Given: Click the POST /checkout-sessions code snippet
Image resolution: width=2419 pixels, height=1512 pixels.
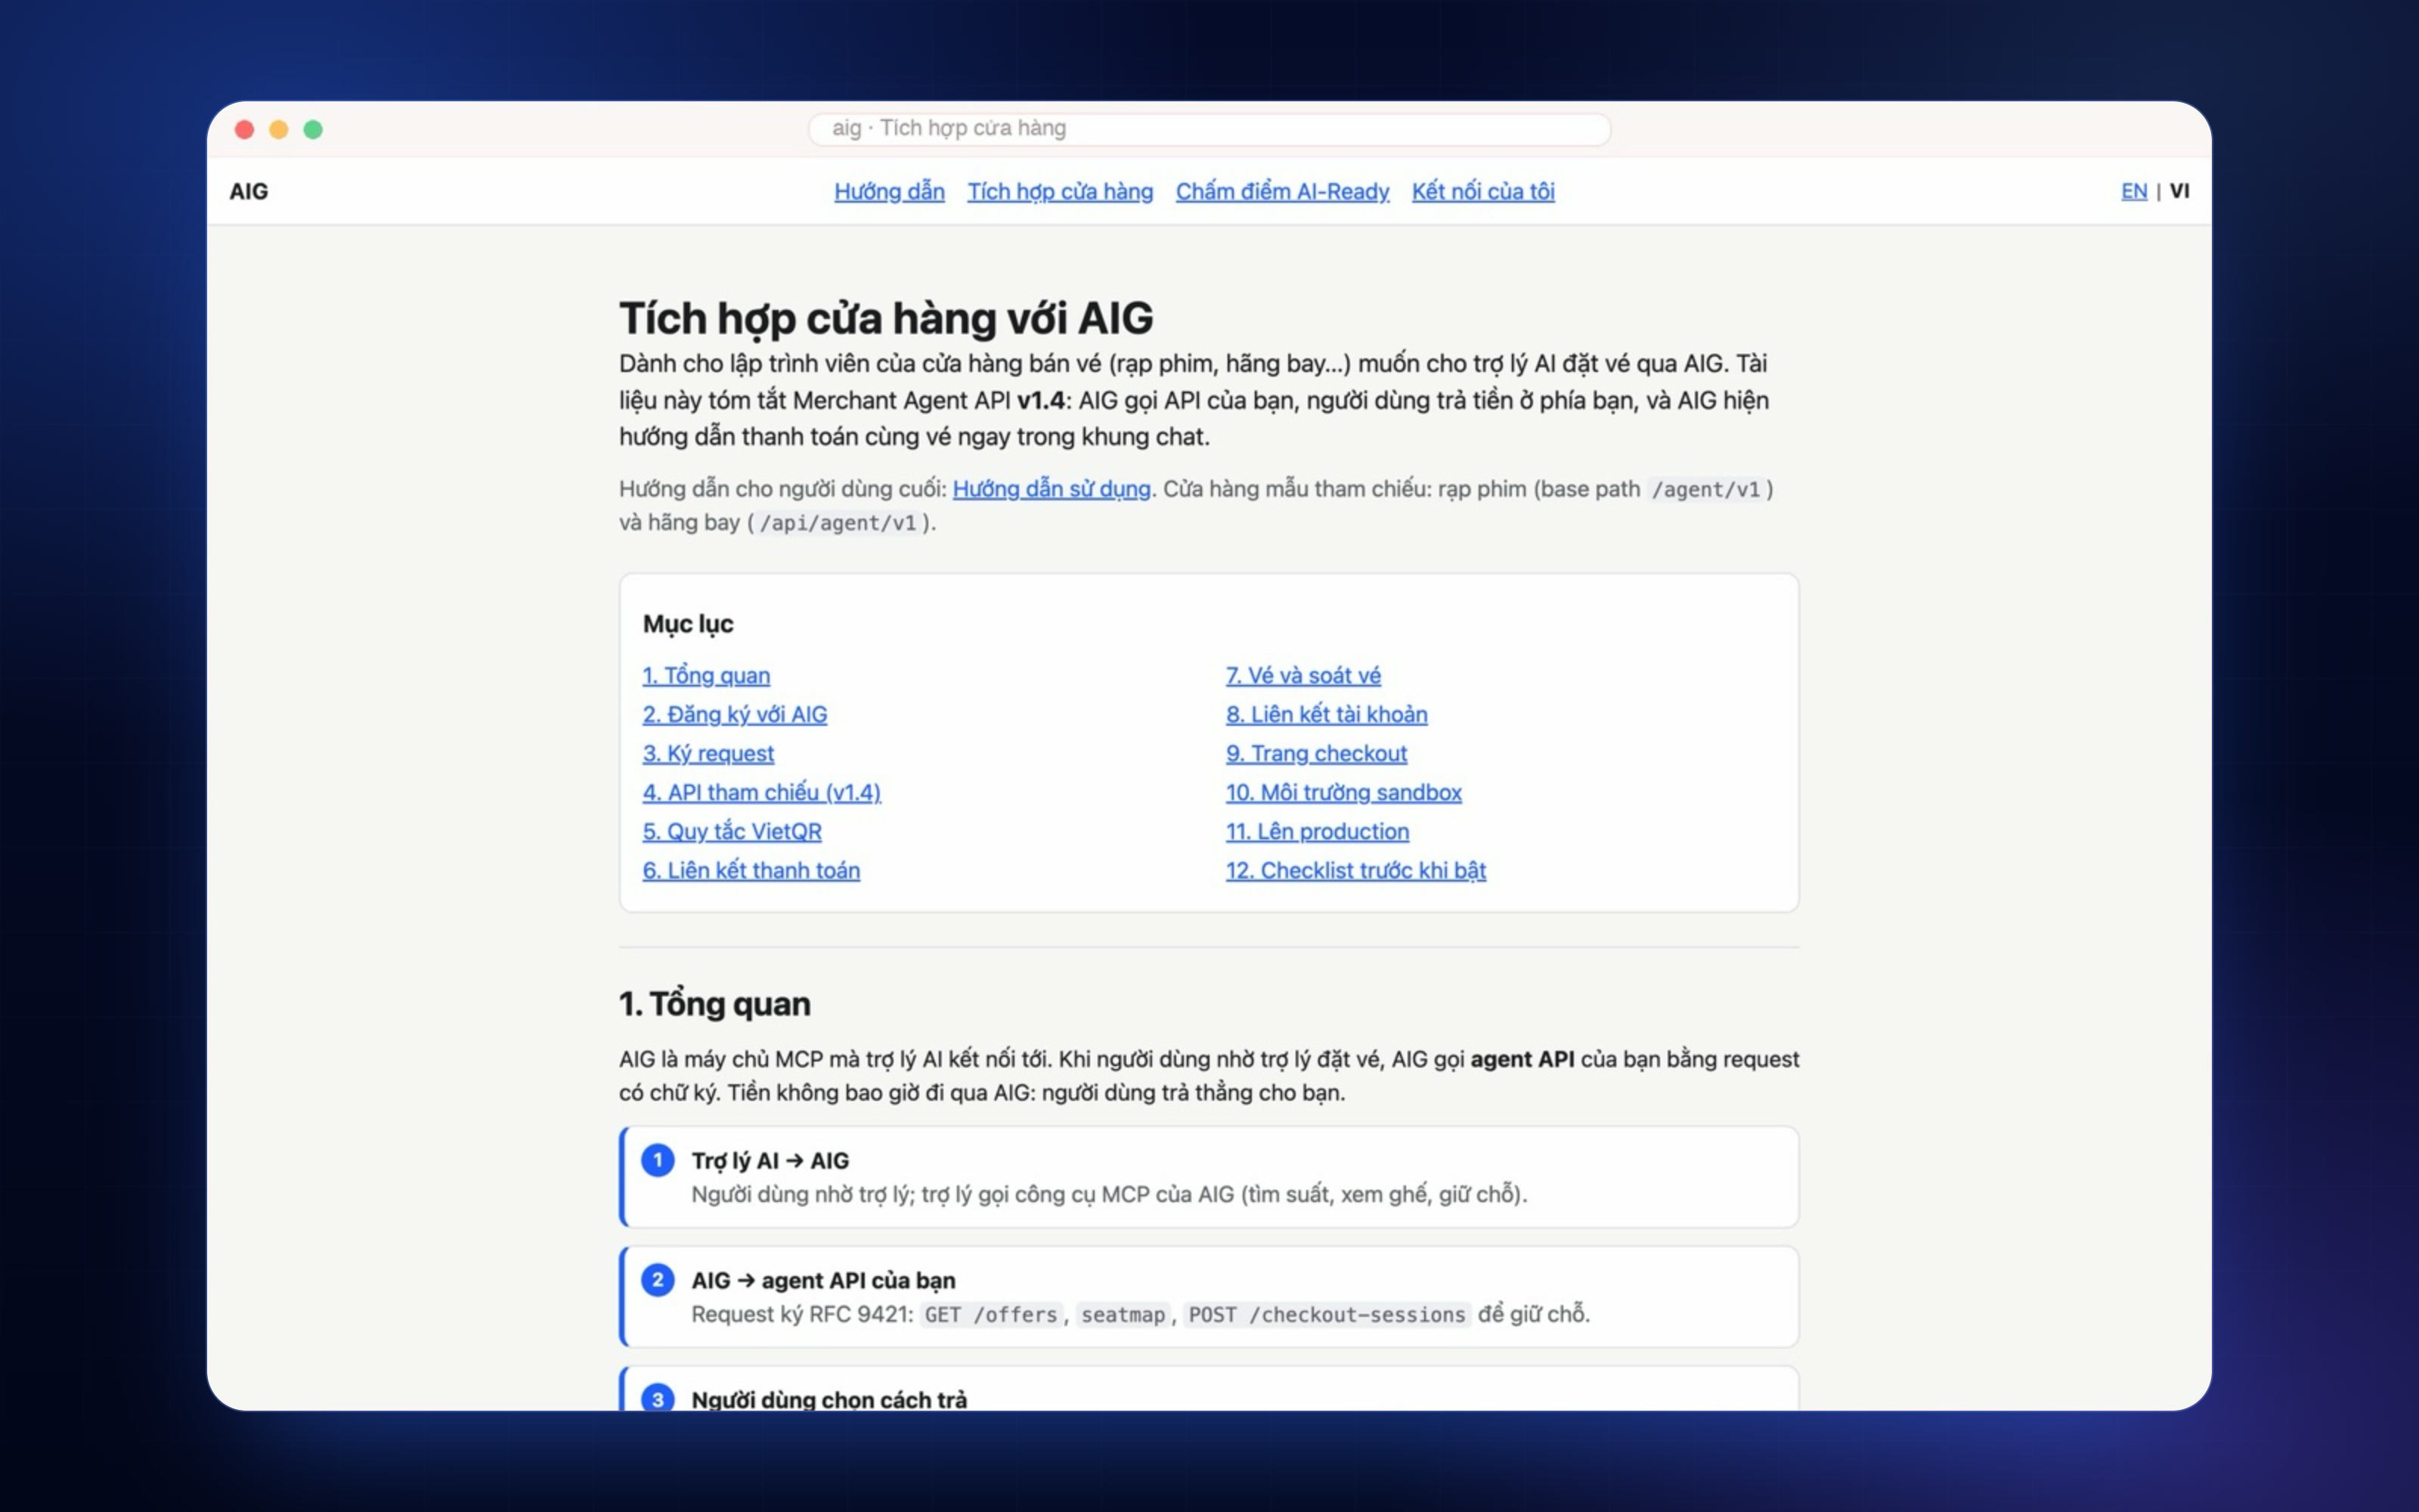Looking at the screenshot, I should pyautogui.click(x=1327, y=1314).
